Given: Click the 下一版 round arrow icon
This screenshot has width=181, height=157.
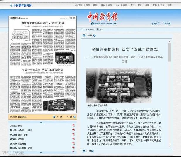Looking at the screenshot, I should tap(74, 117).
